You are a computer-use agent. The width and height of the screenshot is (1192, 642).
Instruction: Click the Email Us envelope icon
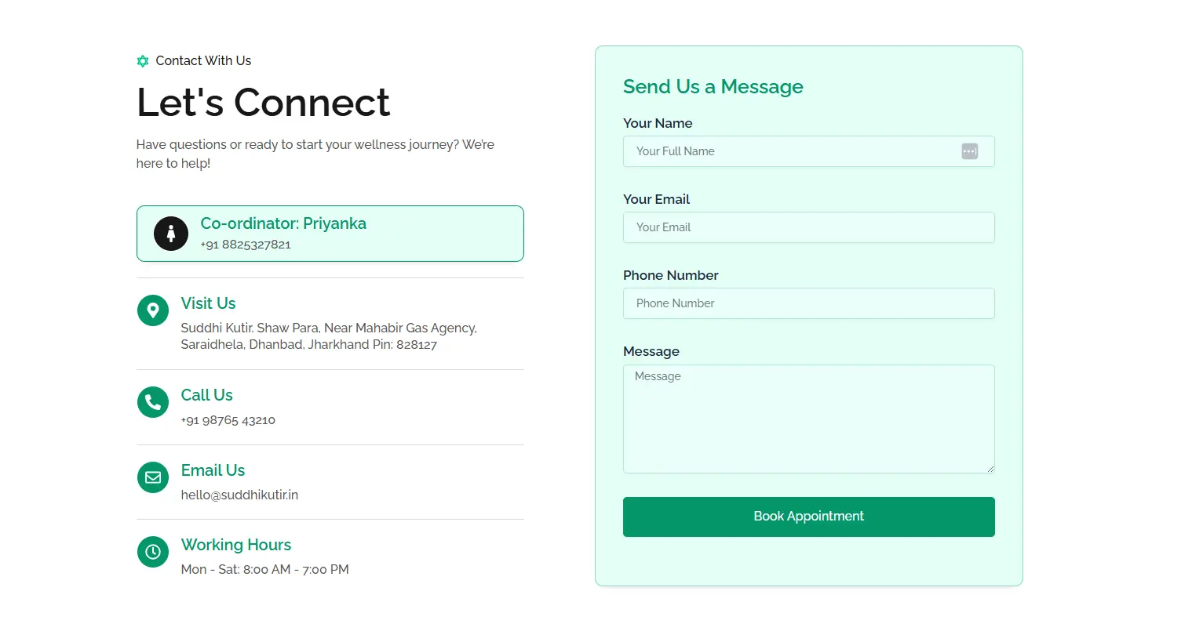(153, 477)
